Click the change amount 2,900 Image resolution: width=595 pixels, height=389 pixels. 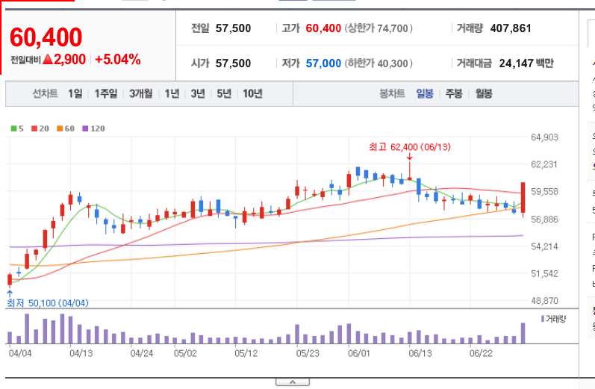pyautogui.click(x=70, y=59)
